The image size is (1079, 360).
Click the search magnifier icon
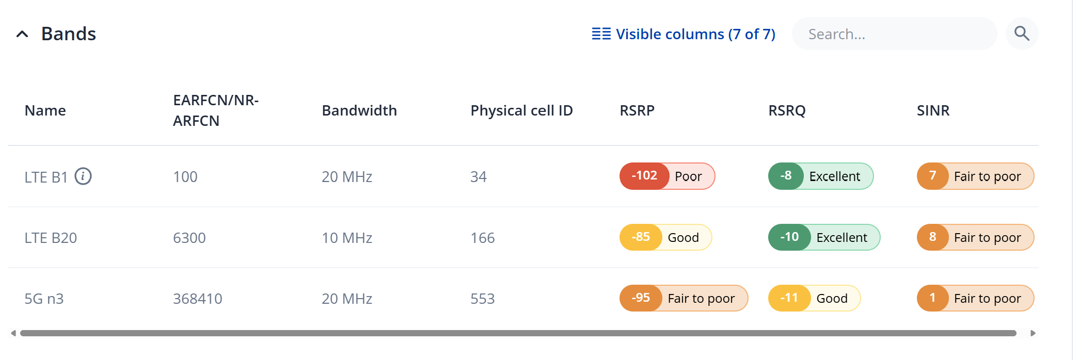click(1022, 34)
